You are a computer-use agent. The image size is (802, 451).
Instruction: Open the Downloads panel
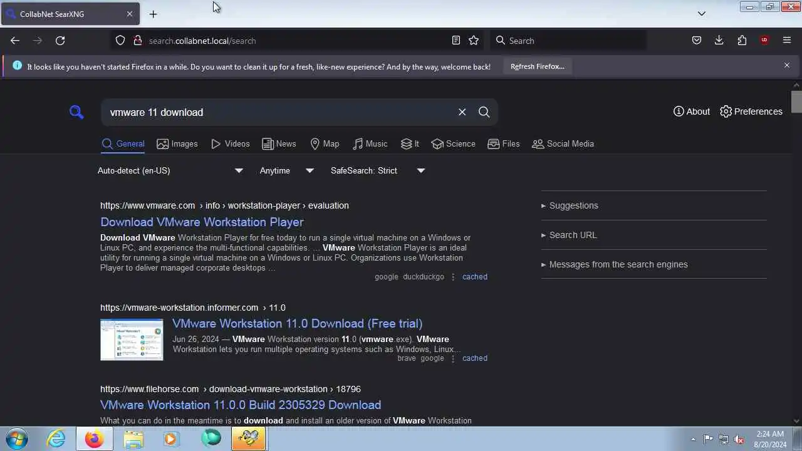719,41
